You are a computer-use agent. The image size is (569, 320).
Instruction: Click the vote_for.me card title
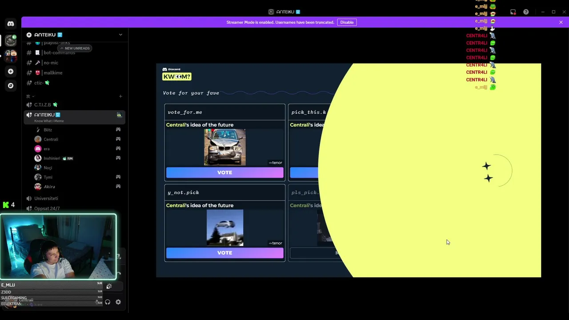tap(185, 112)
